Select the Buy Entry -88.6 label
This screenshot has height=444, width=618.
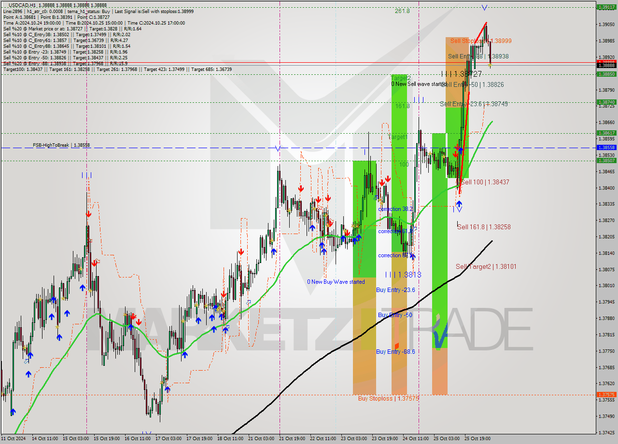tap(395, 352)
